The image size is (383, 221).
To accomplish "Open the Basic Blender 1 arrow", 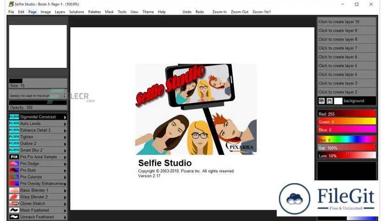I will (65, 190).
